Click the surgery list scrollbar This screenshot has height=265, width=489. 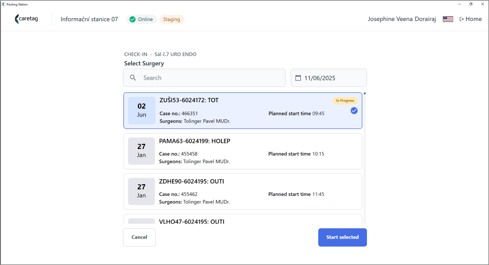[365, 158]
